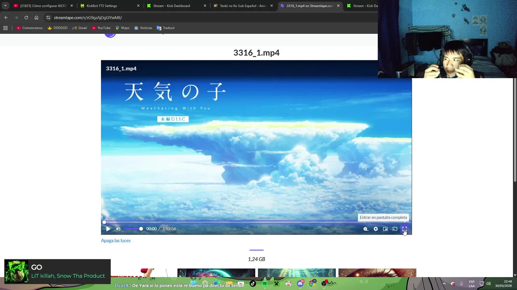Viewport: 517px width, 290px height.
Task: Click the player icon left of the settings gear
Action: pyautogui.click(x=366, y=229)
